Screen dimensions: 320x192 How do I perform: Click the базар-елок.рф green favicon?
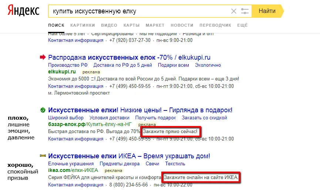point(43,110)
